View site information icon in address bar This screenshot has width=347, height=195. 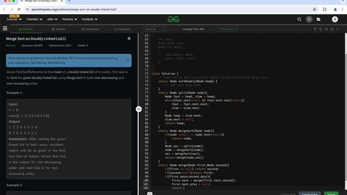[x=28, y=10]
